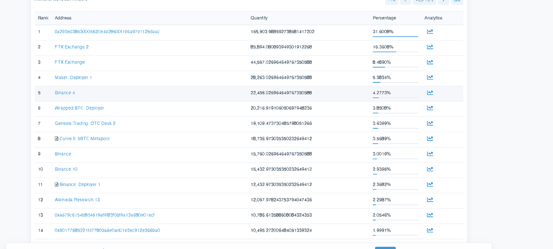This screenshot has height=249, width=553.
Task: Click the 31.6008% percentage value
Action: point(383,32)
